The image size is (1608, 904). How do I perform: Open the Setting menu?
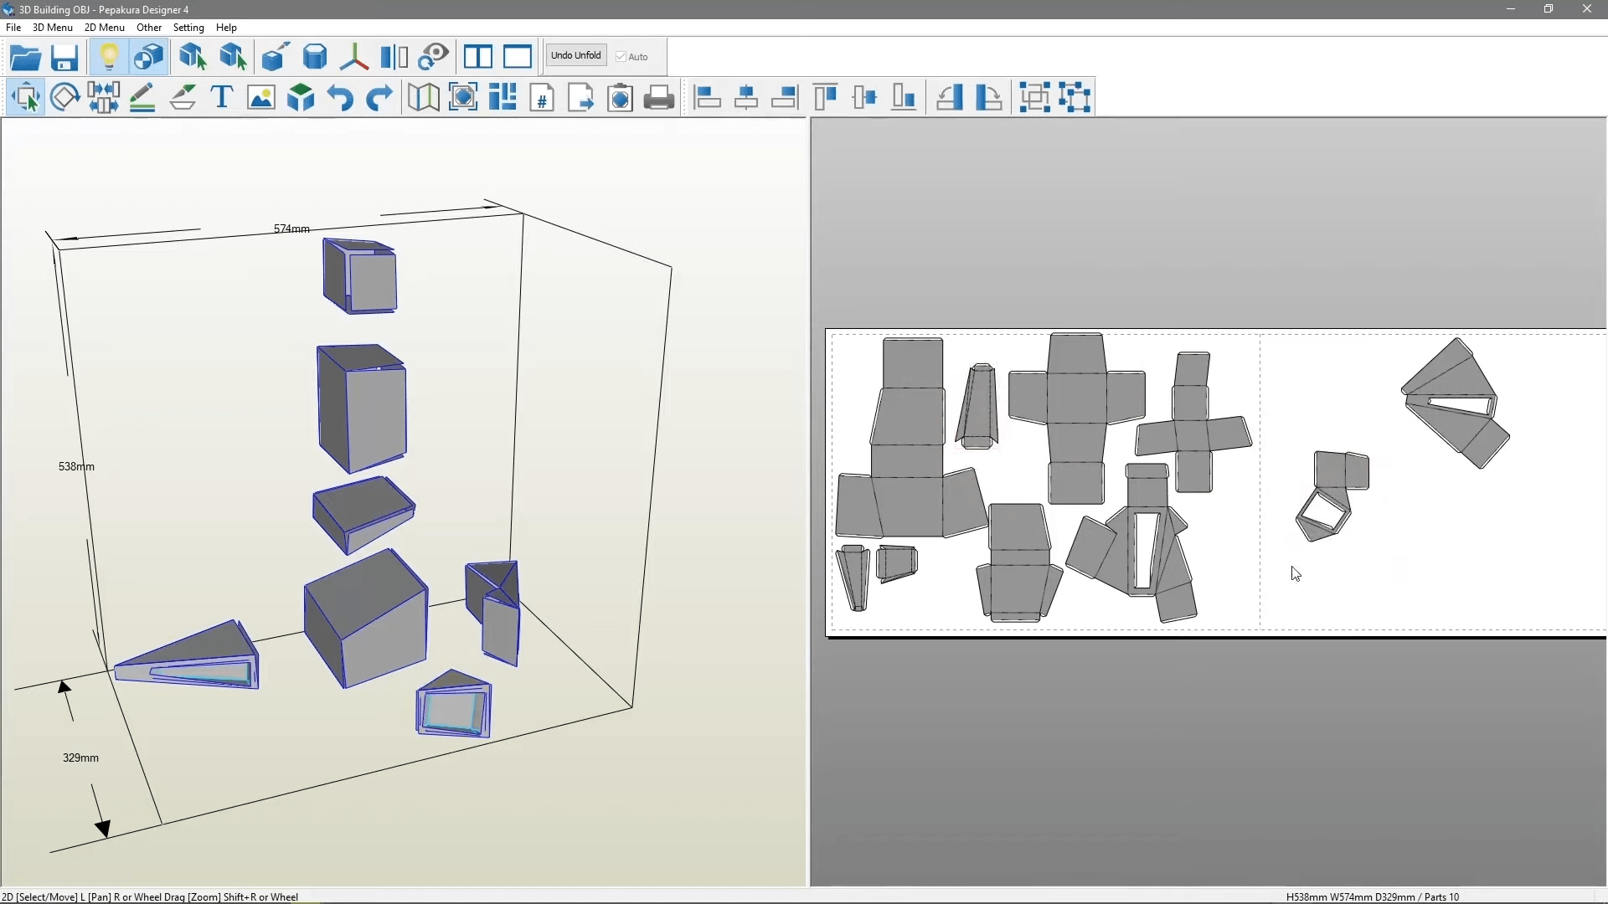(x=188, y=28)
